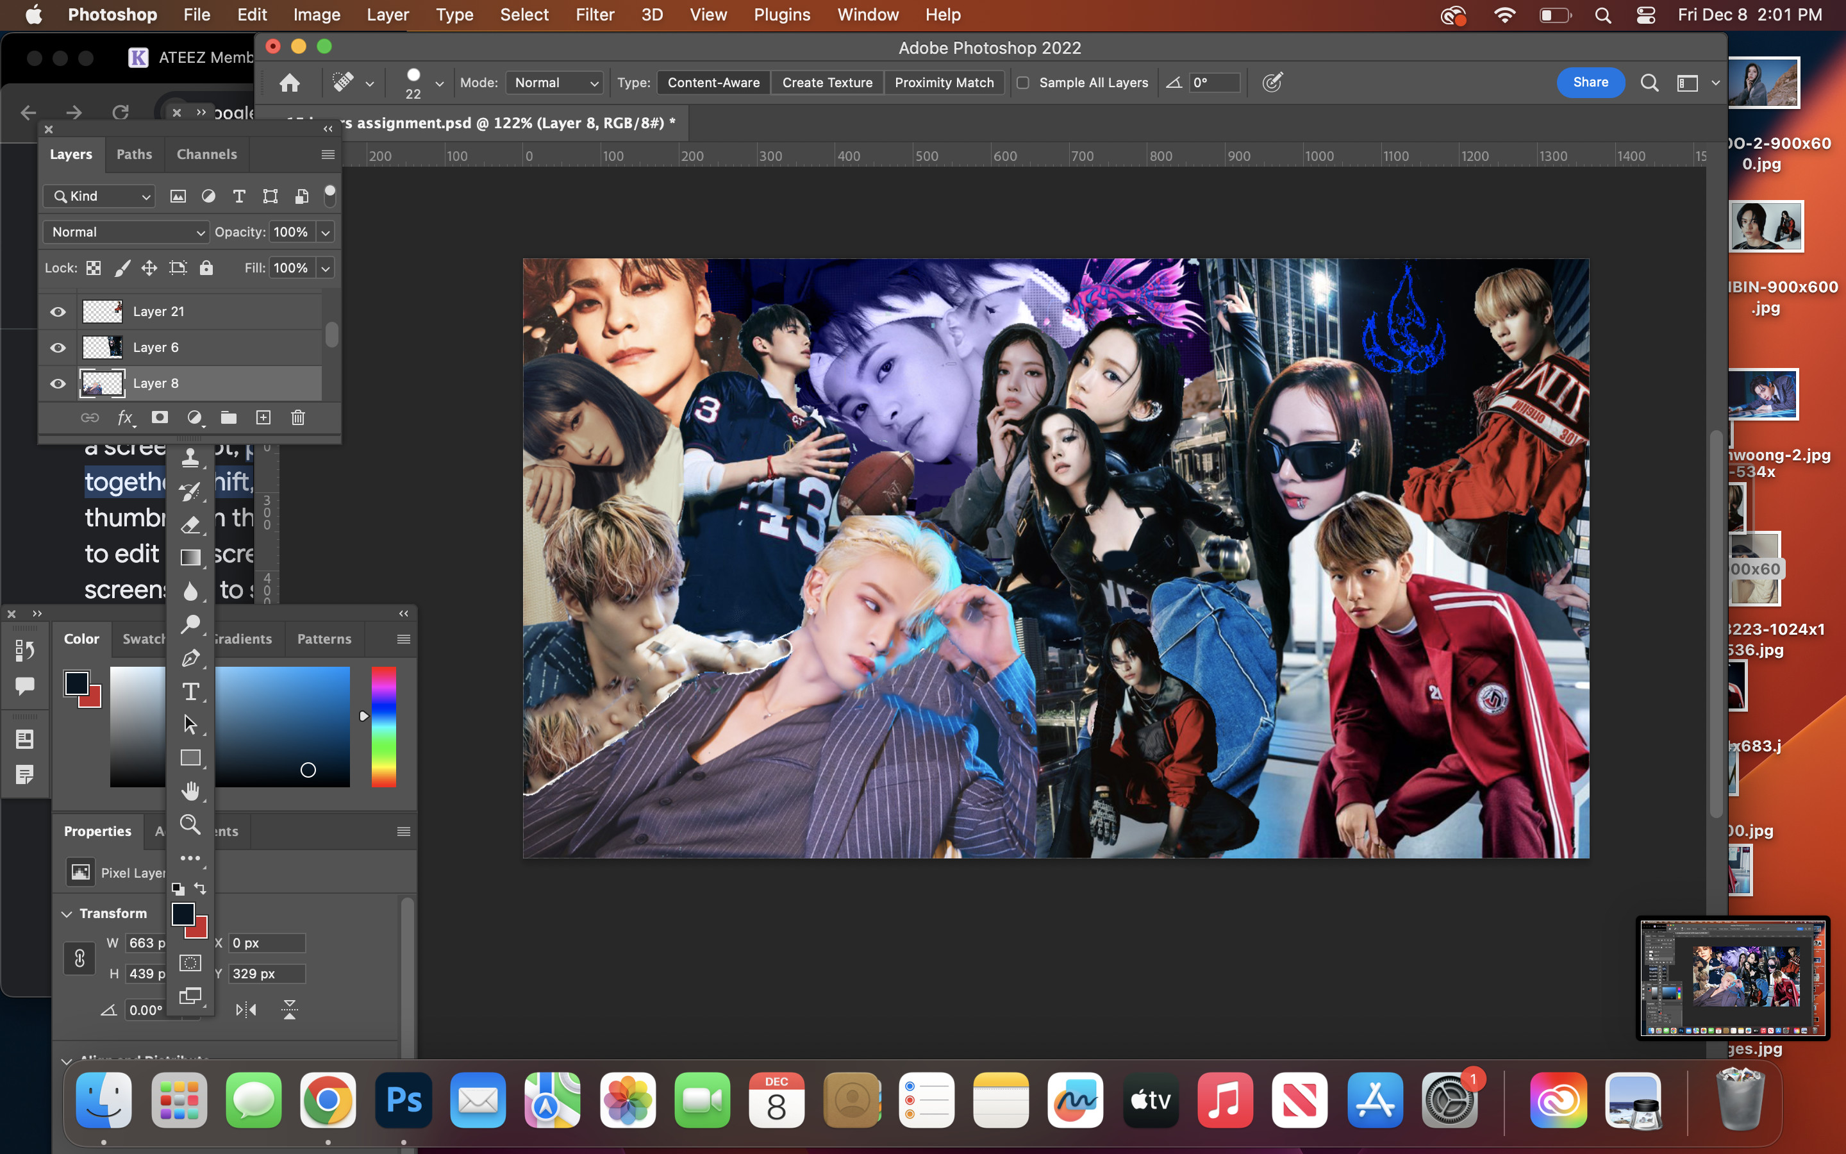Open layer blend mode dropdown
Screen dimensions: 1846x1154
coord(126,232)
